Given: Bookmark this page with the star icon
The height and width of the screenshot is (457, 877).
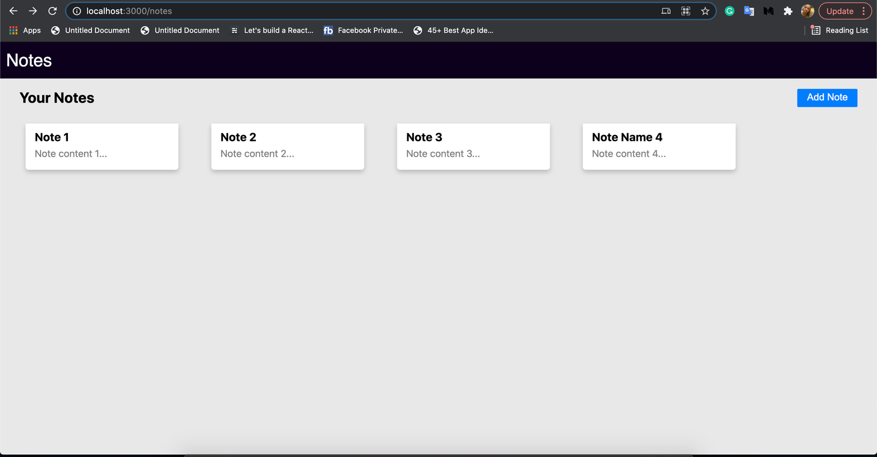Looking at the screenshot, I should [705, 11].
